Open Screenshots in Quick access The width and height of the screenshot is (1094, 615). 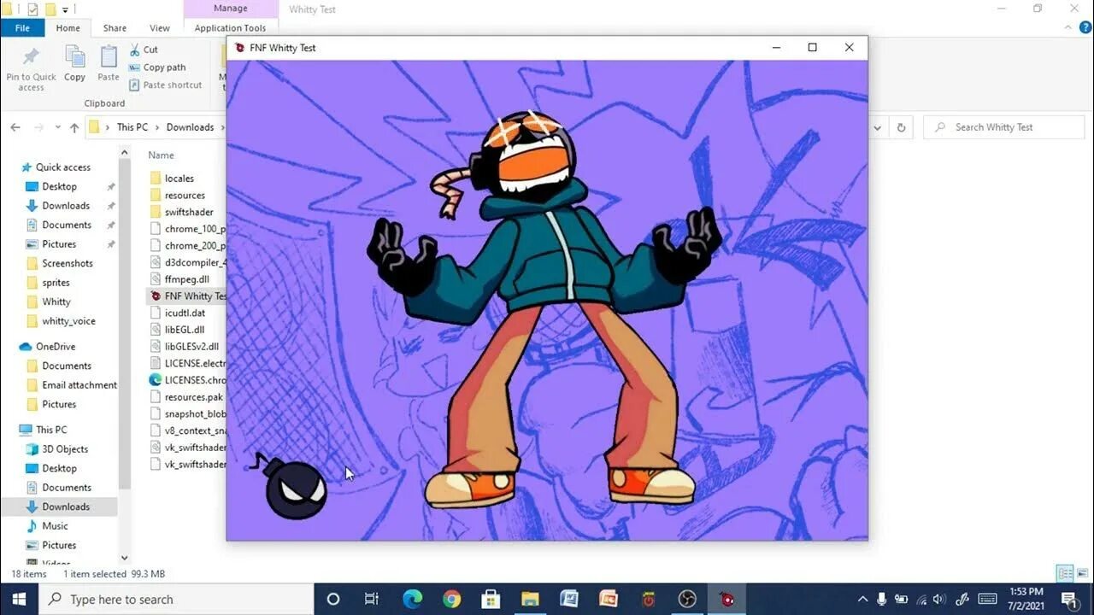(x=68, y=263)
